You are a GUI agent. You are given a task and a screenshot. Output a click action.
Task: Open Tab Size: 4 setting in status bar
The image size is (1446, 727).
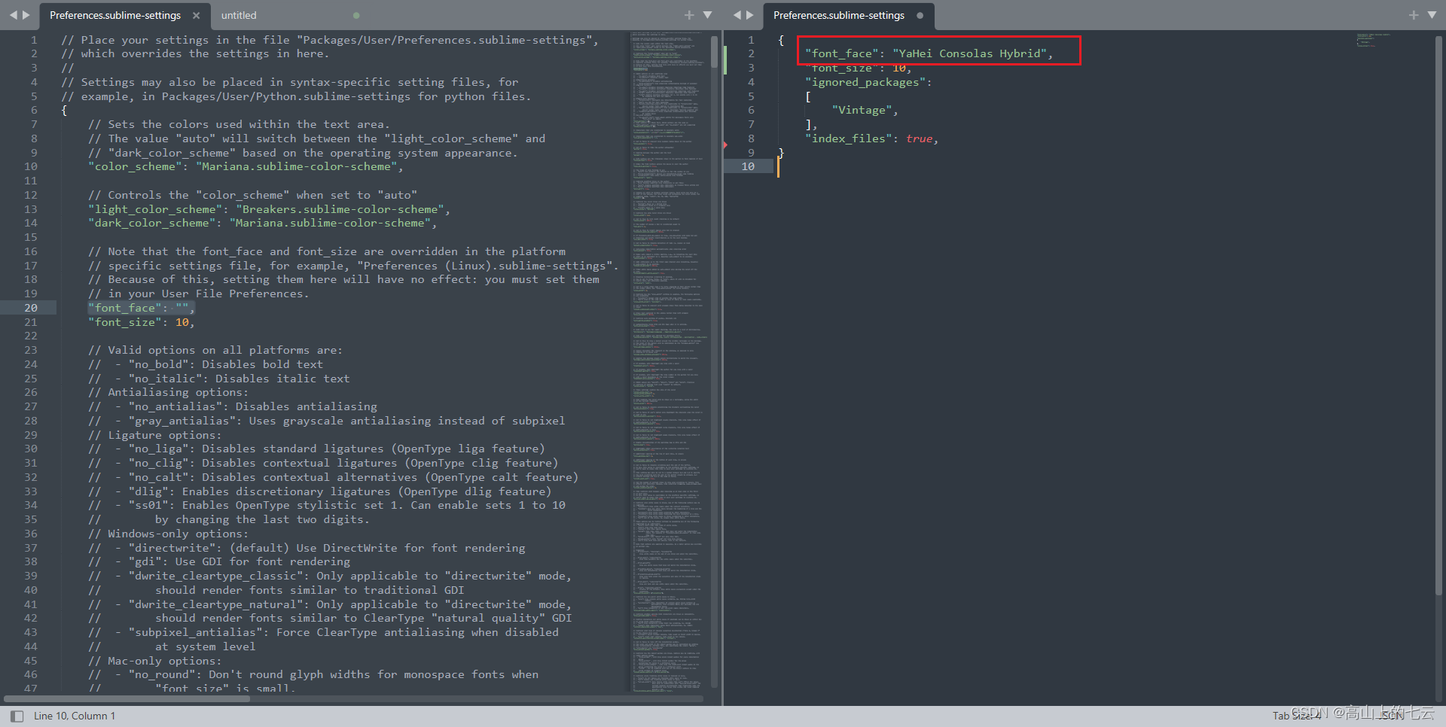pos(1296,716)
